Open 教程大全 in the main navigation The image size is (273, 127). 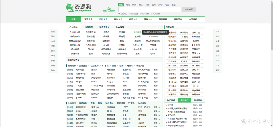point(148,19)
